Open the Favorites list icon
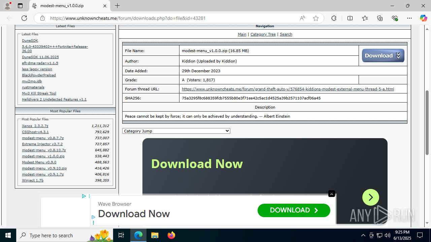This screenshot has width=431, height=242. pyautogui.click(x=365, y=18)
